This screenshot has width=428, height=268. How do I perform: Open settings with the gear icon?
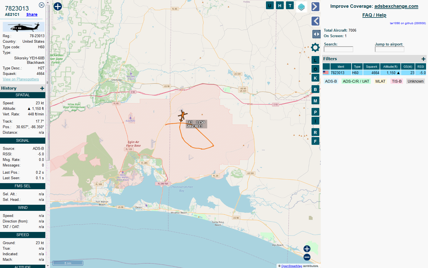[x=315, y=47]
